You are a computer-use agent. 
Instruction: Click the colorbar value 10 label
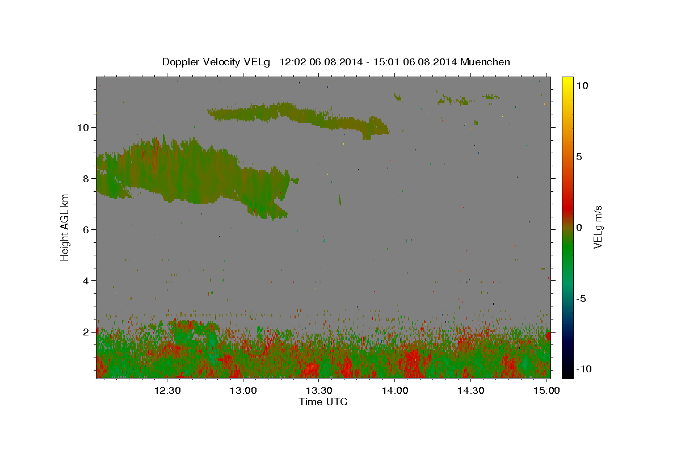(582, 86)
